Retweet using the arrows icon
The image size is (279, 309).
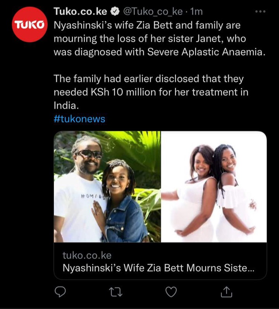click(x=116, y=292)
